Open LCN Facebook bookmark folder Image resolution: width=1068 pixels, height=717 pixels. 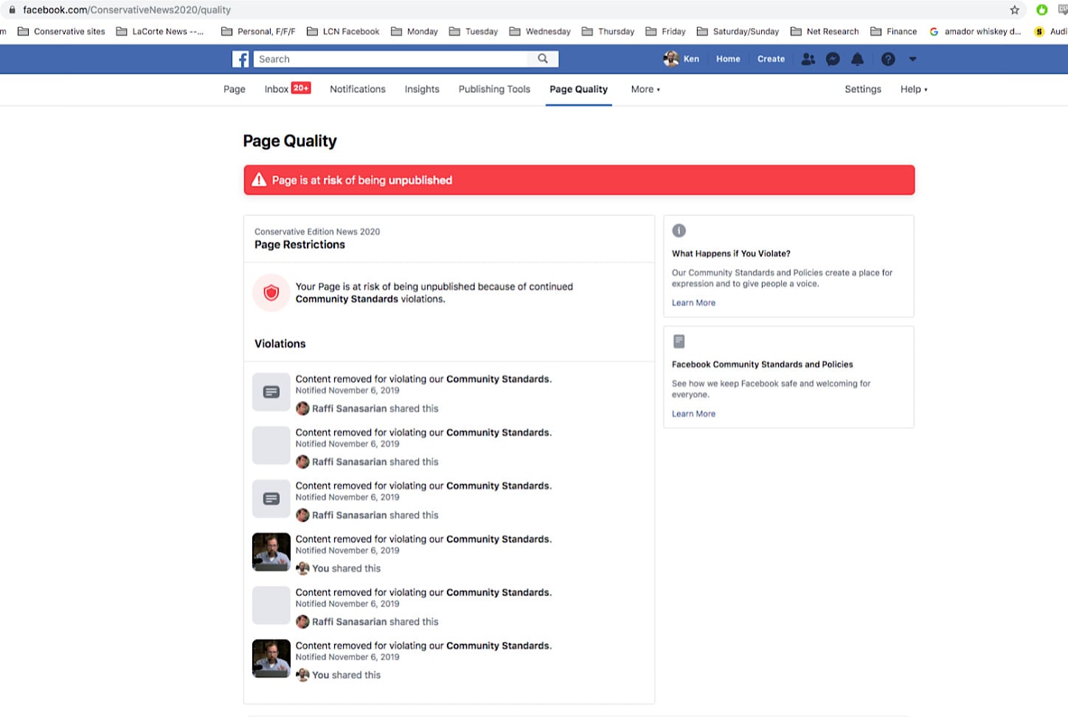pos(343,32)
